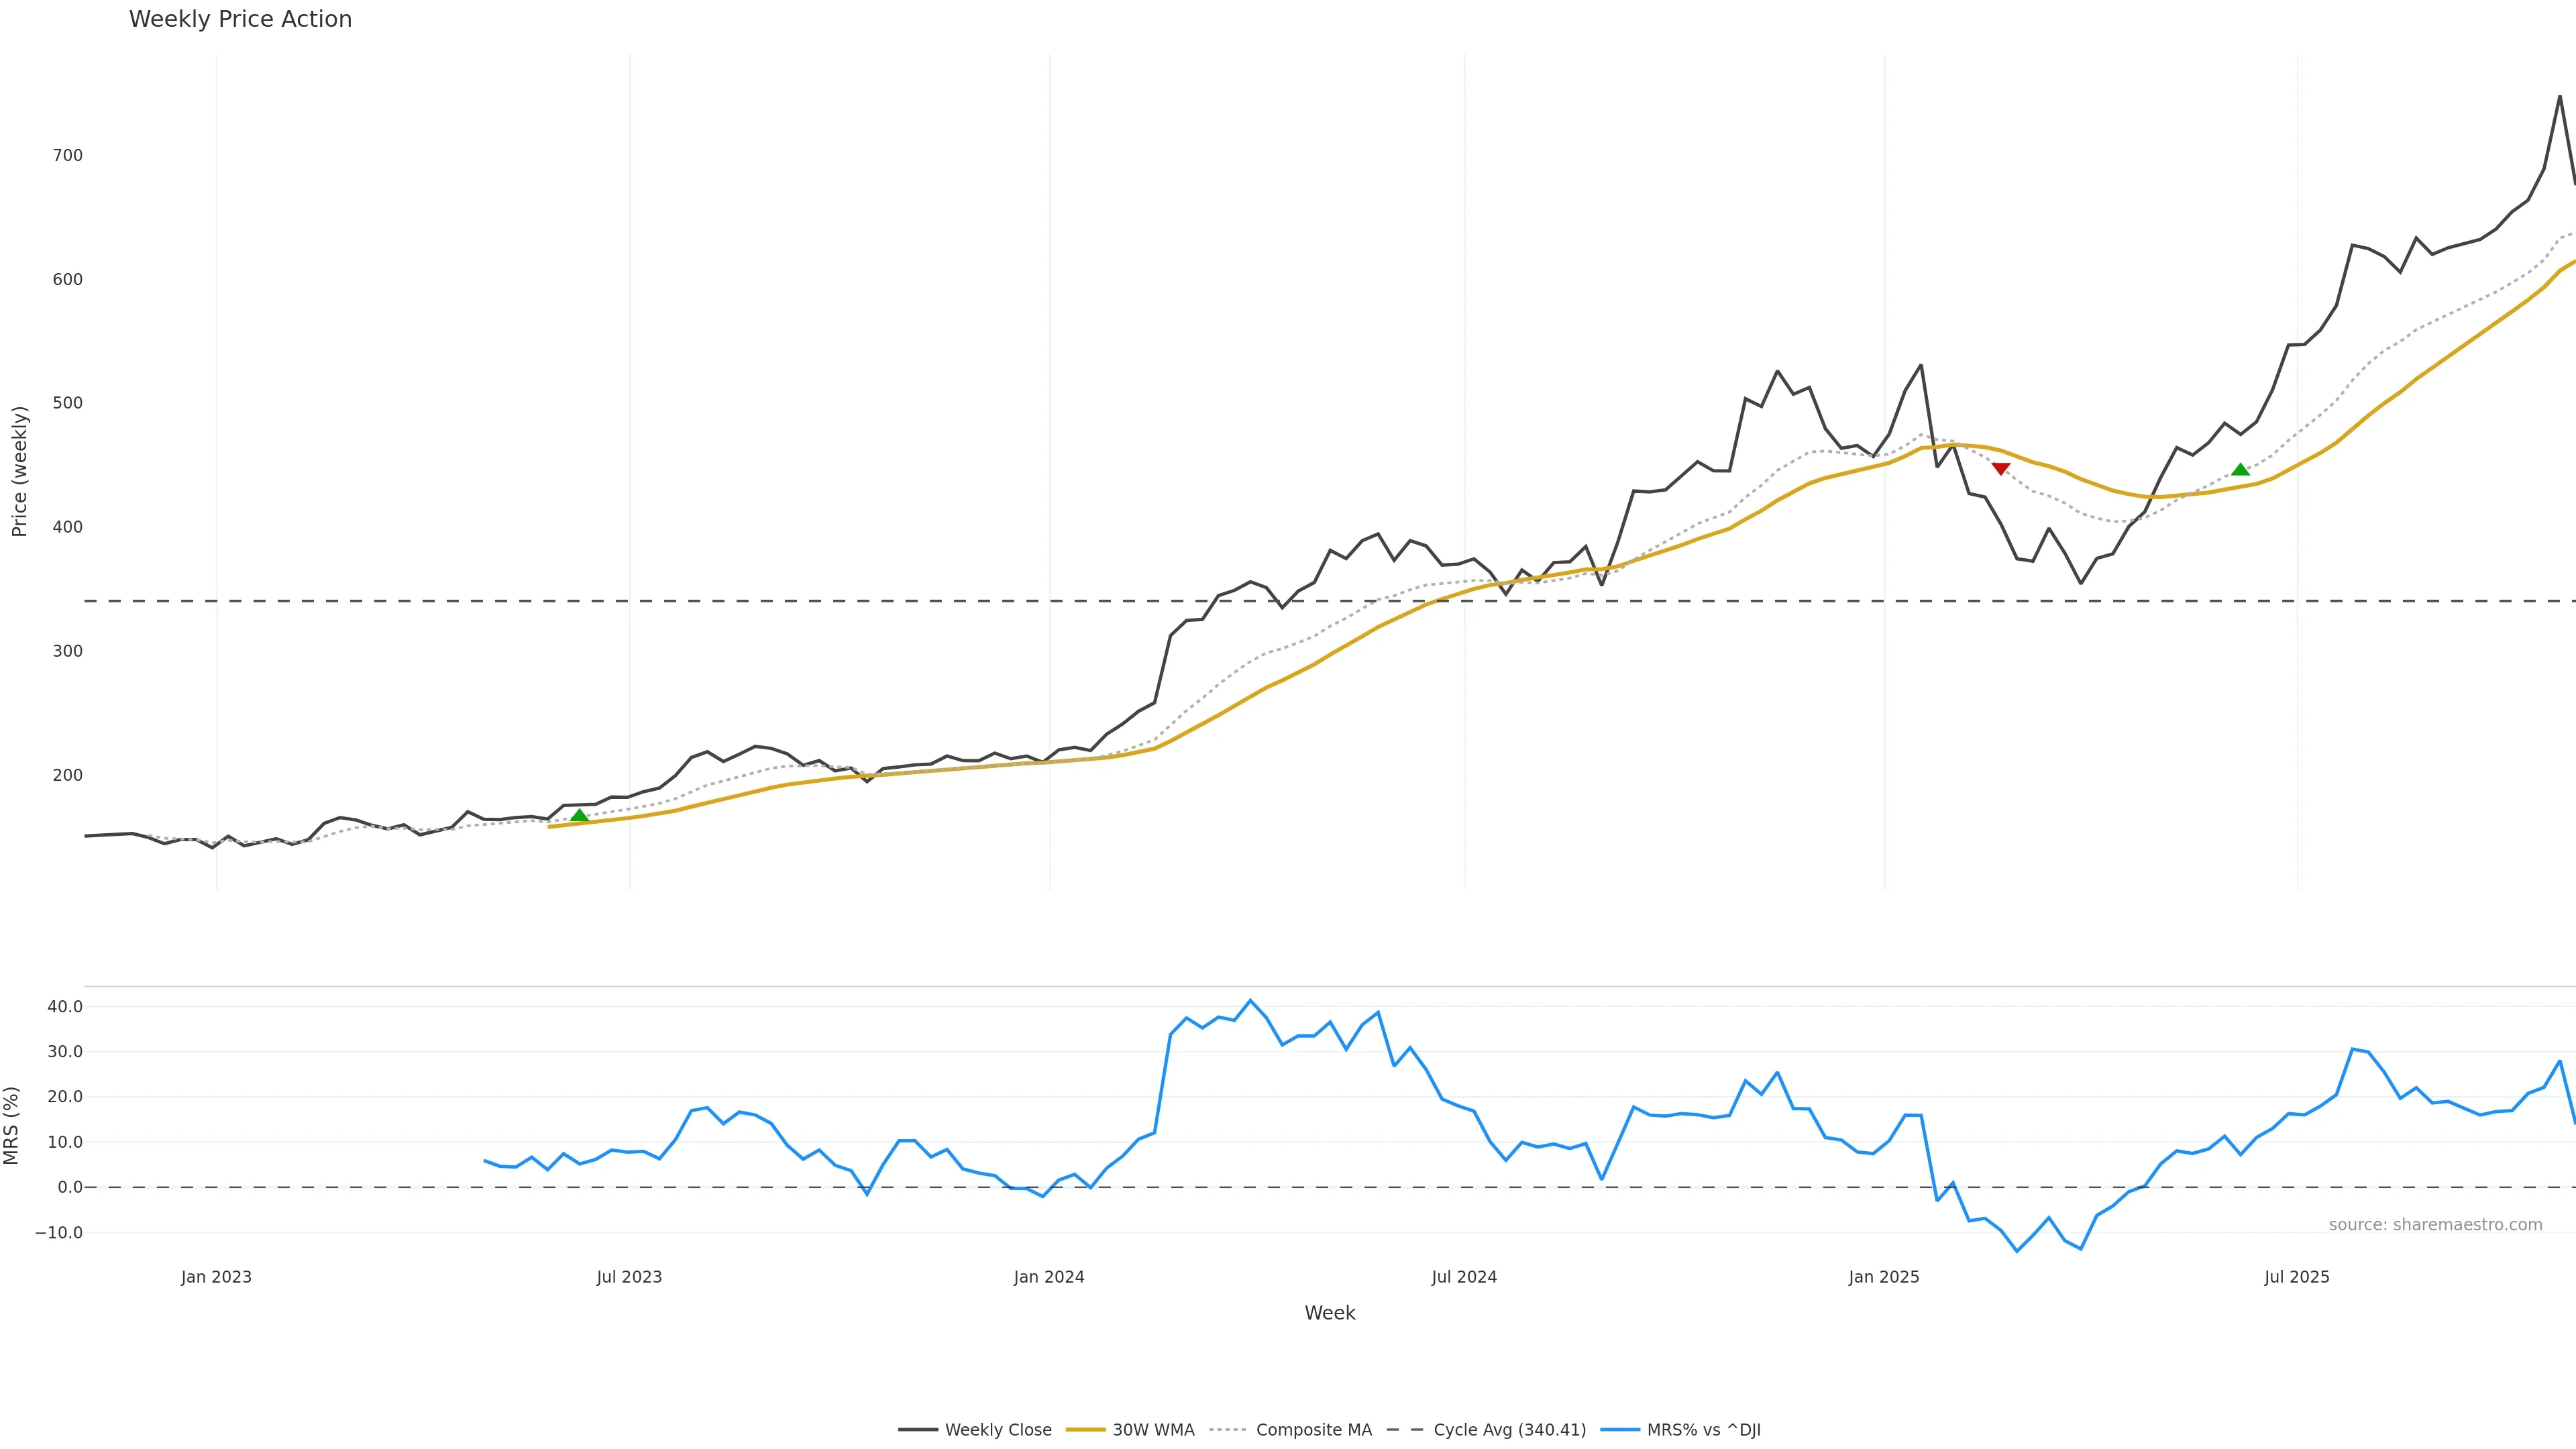Screen dimensions: 2576x1449
Task: Click the blue MRS% legend line icon
Action: click(1619, 1430)
